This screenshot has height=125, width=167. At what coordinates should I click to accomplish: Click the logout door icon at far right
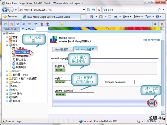(x=162, y=24)
